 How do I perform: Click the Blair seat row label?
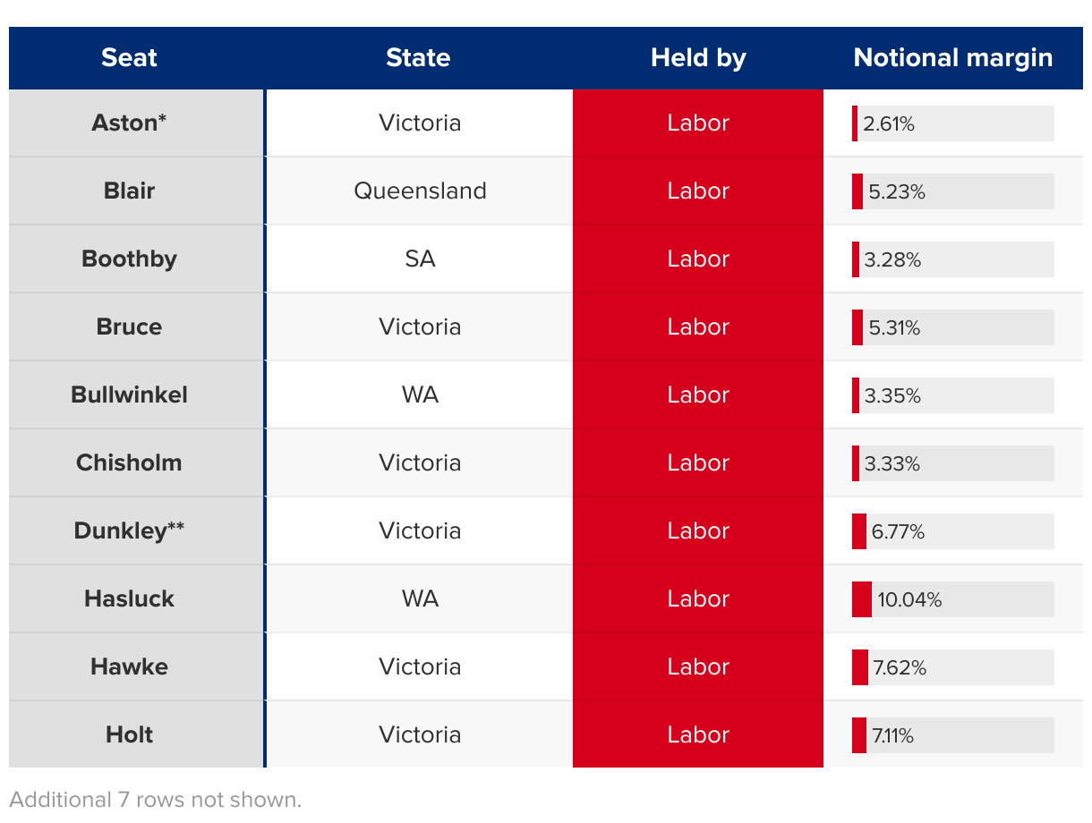pos(130,191)
